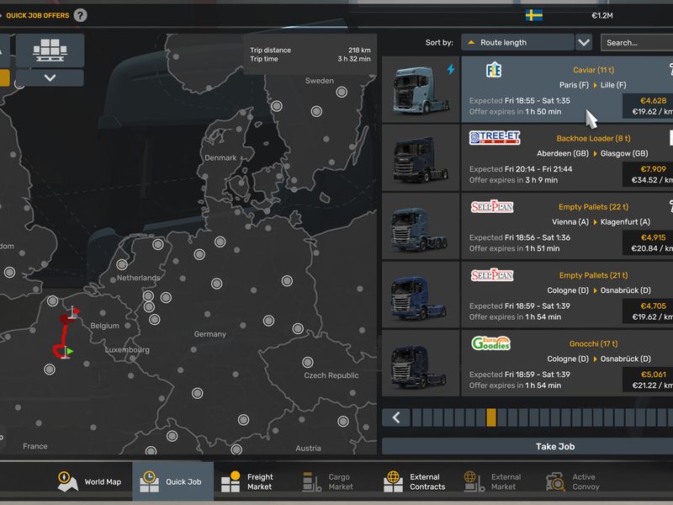Open the Quick Job Offers help icon
The height and width of the screenshot is (505, 673).
pyautogui.click(x=80, y=15)
